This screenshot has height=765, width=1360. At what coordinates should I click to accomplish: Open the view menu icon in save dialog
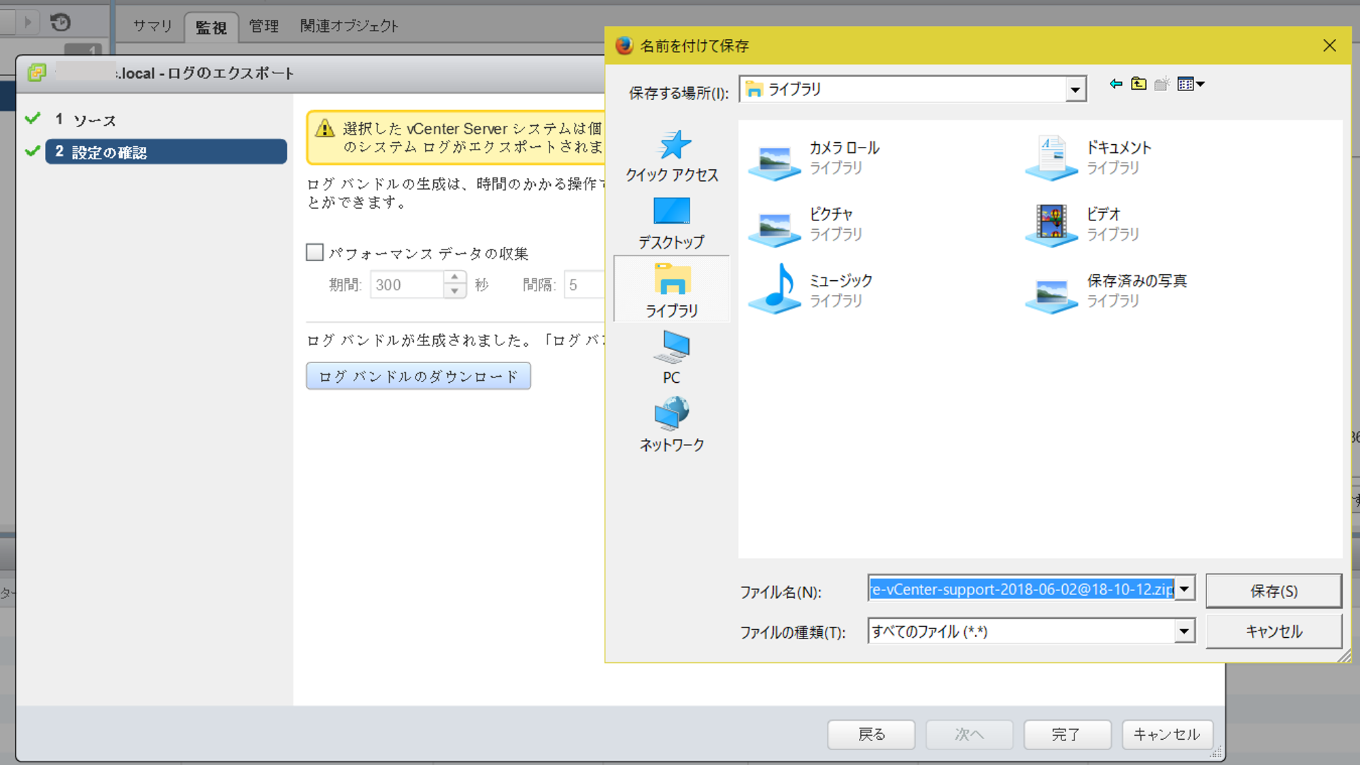pos(1191,84)
